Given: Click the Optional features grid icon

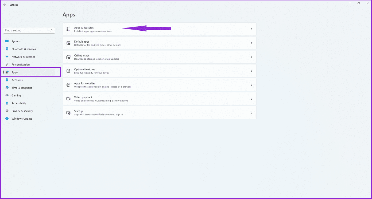Looking at the screenshot, I should [x=68, y=71].
